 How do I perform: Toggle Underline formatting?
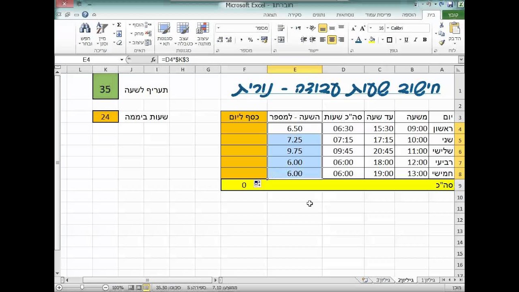(x=406, y=40)
